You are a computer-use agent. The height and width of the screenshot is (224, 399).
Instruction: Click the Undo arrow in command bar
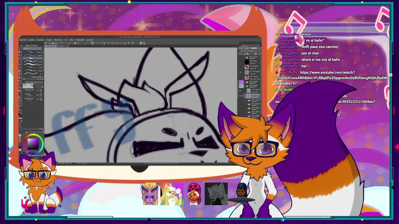62,43
